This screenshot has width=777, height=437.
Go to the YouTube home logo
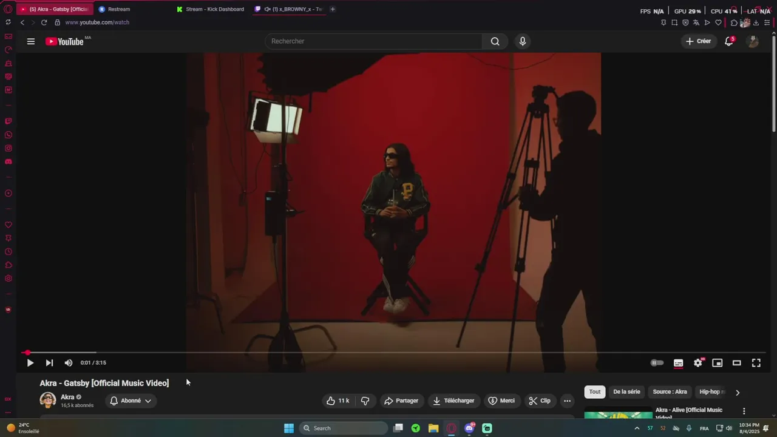pos(64,41)
